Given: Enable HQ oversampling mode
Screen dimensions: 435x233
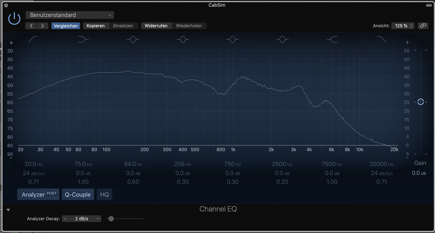Looking at the screenshot, I should [104, 194].
